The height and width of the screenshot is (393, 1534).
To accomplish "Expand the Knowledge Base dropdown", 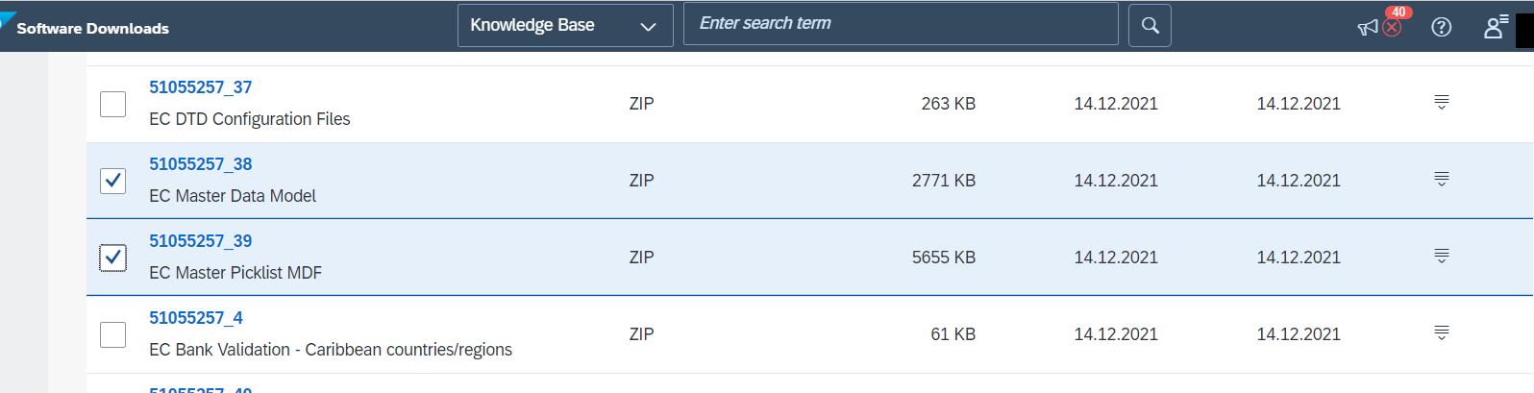I will tap(565, 25).
